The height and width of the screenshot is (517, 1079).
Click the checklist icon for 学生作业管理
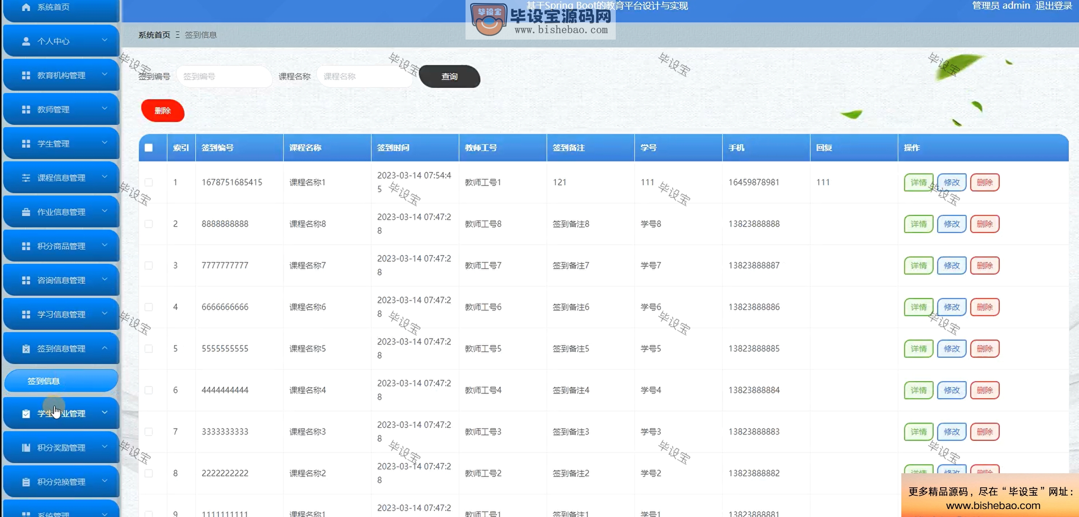26,413
